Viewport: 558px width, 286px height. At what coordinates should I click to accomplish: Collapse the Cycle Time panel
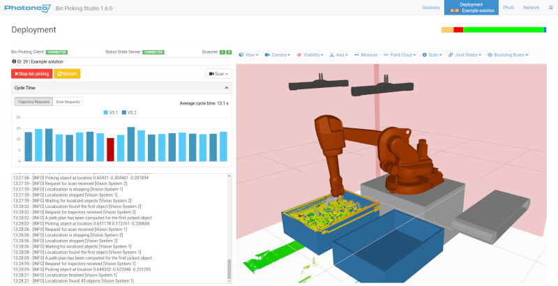tap(226, 88)
